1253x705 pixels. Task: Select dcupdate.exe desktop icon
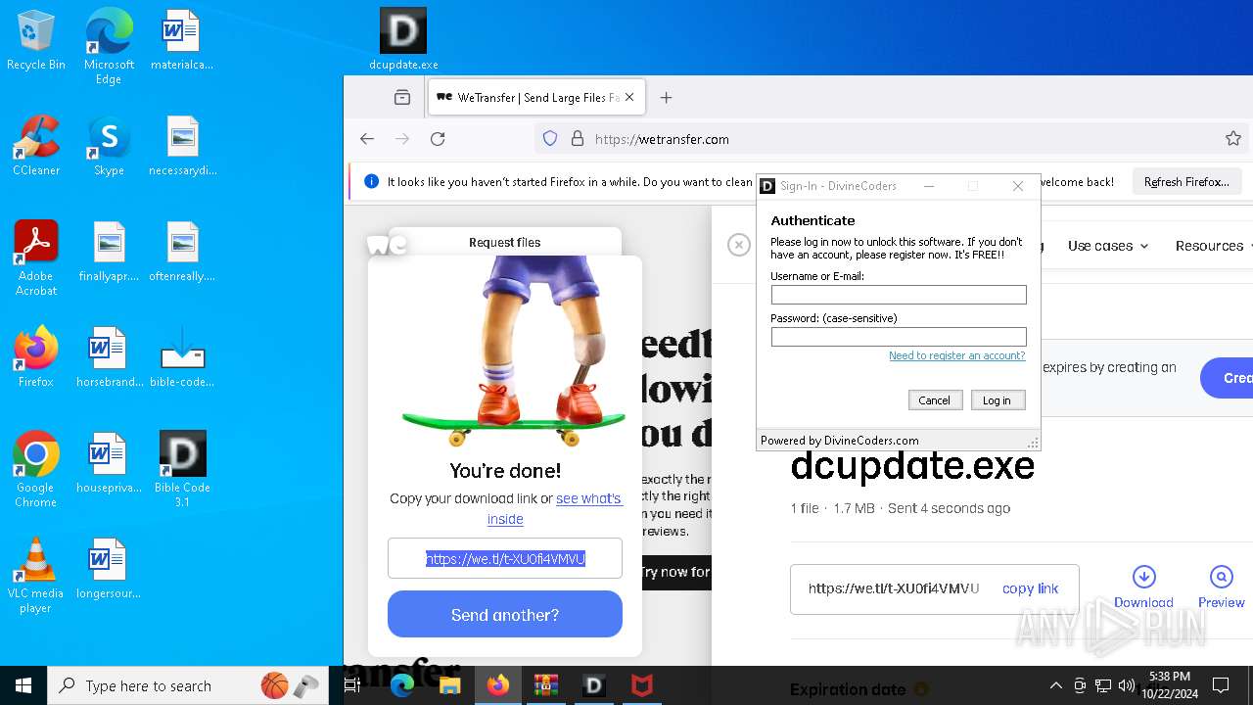pos(403,40)
